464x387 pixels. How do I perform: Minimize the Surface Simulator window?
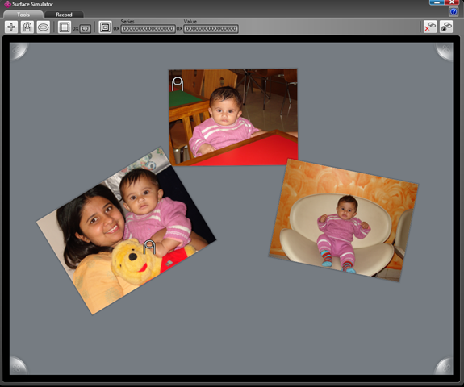437,2
